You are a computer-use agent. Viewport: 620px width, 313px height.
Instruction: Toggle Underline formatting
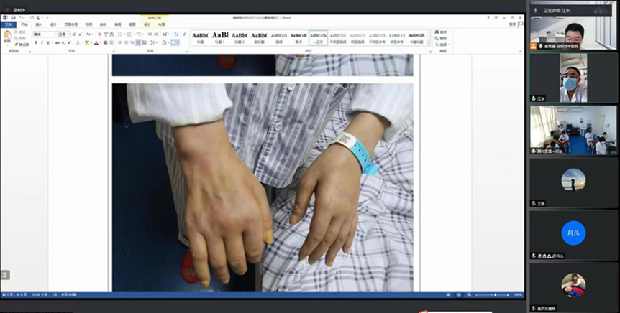point(47,43)
